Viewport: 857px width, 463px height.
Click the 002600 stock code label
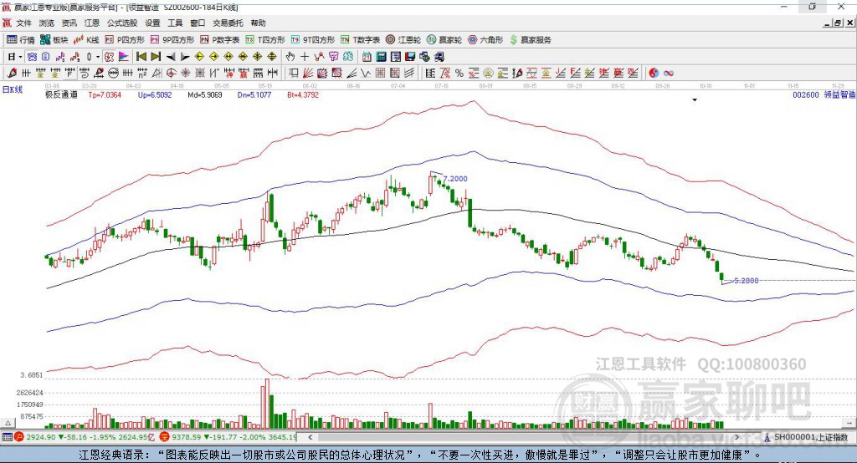806,94
